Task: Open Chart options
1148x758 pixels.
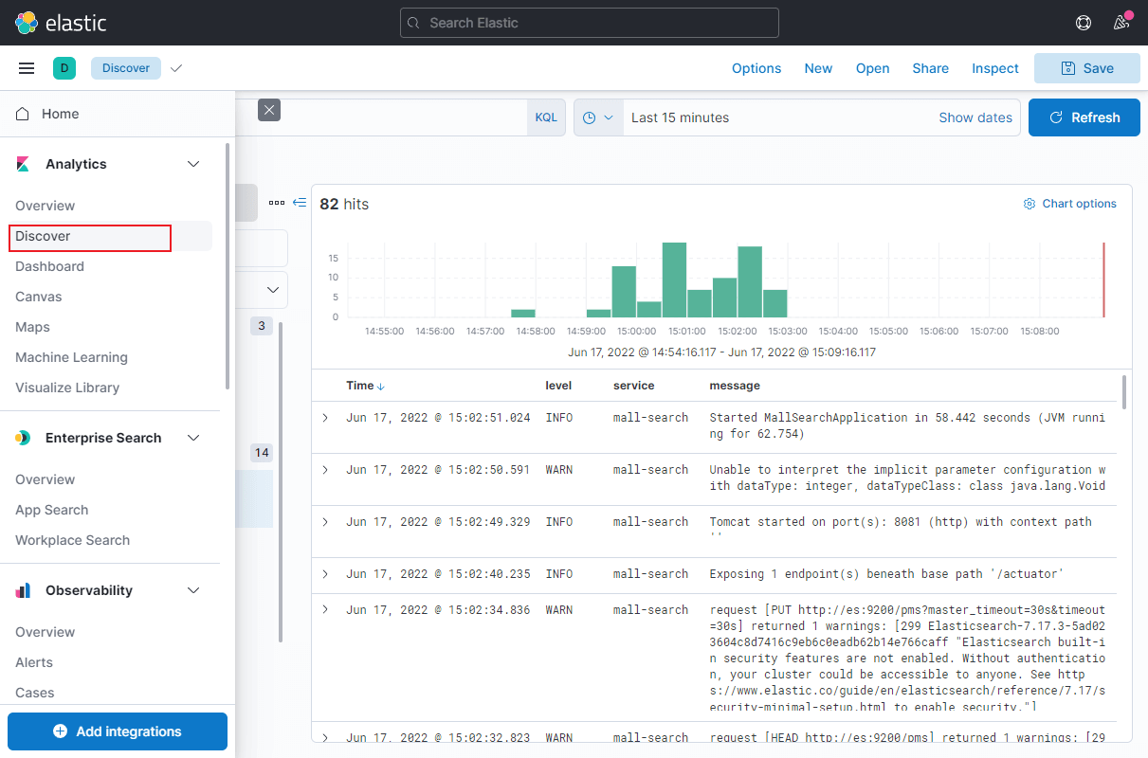Action: point(1070,204)
